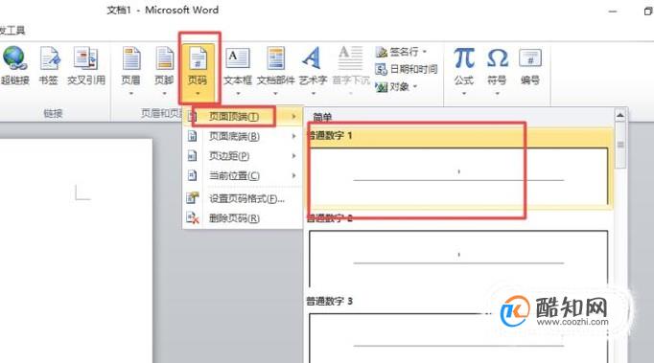Click the 页边距 page icon
This screenshot has height=363, width=654.
point(192,155)
